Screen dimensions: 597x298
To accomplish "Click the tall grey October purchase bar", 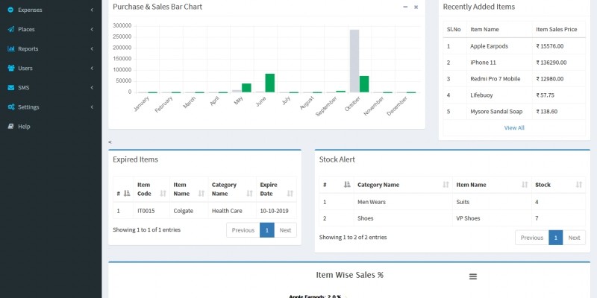I will pyautogui.click(x=354, y=61).
